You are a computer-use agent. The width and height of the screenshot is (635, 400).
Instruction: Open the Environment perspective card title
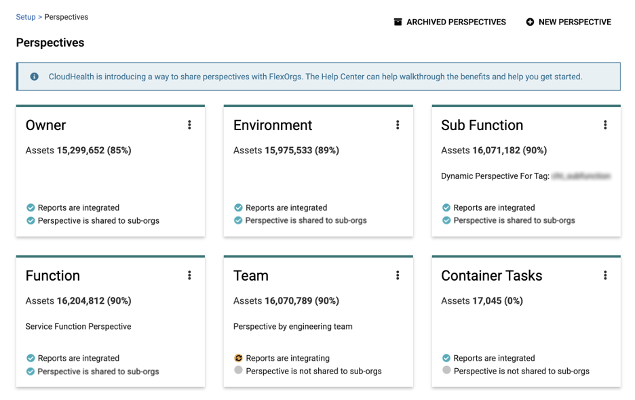point(273,125)
